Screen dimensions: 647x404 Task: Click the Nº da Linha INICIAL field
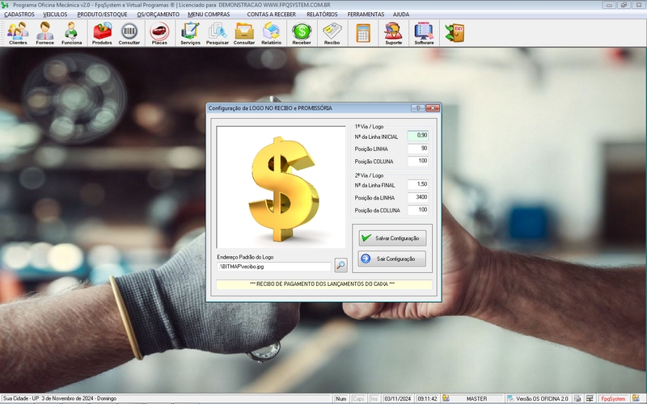pos(417,136)
